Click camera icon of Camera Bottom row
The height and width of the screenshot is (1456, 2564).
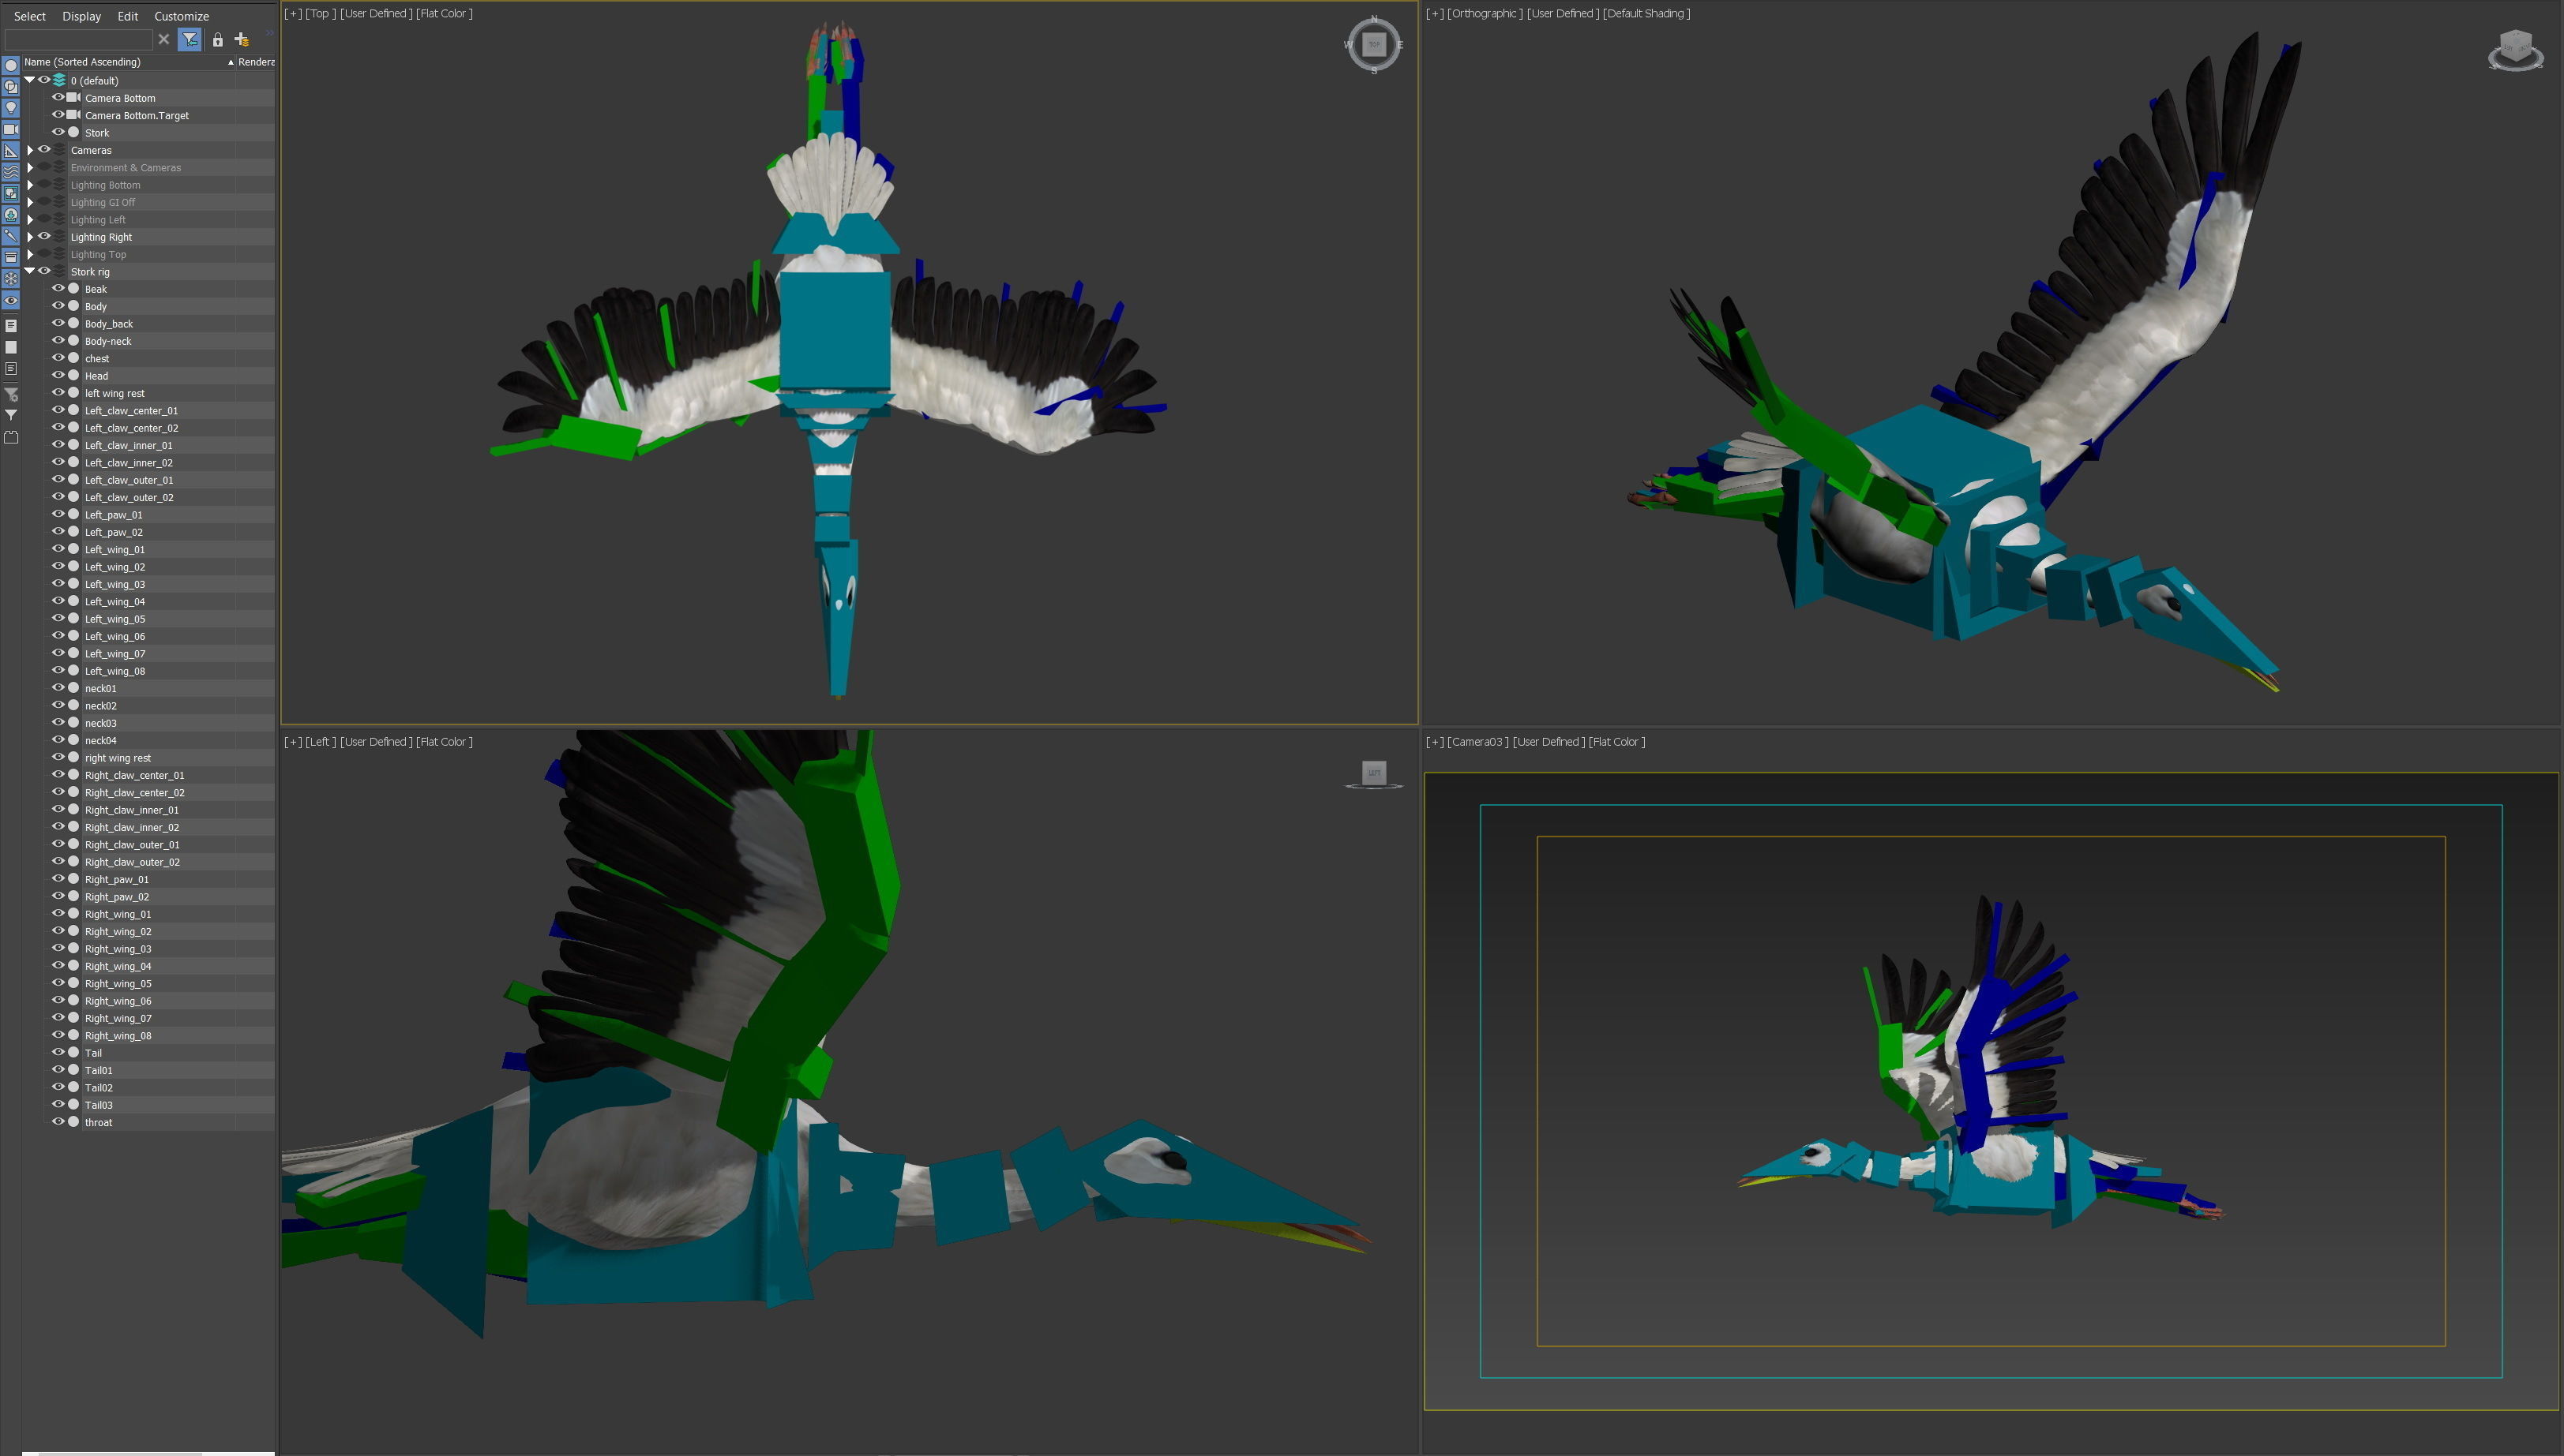(x=74, y=98)
